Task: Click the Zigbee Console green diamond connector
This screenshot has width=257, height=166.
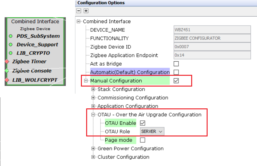Action: click(7, 71)
